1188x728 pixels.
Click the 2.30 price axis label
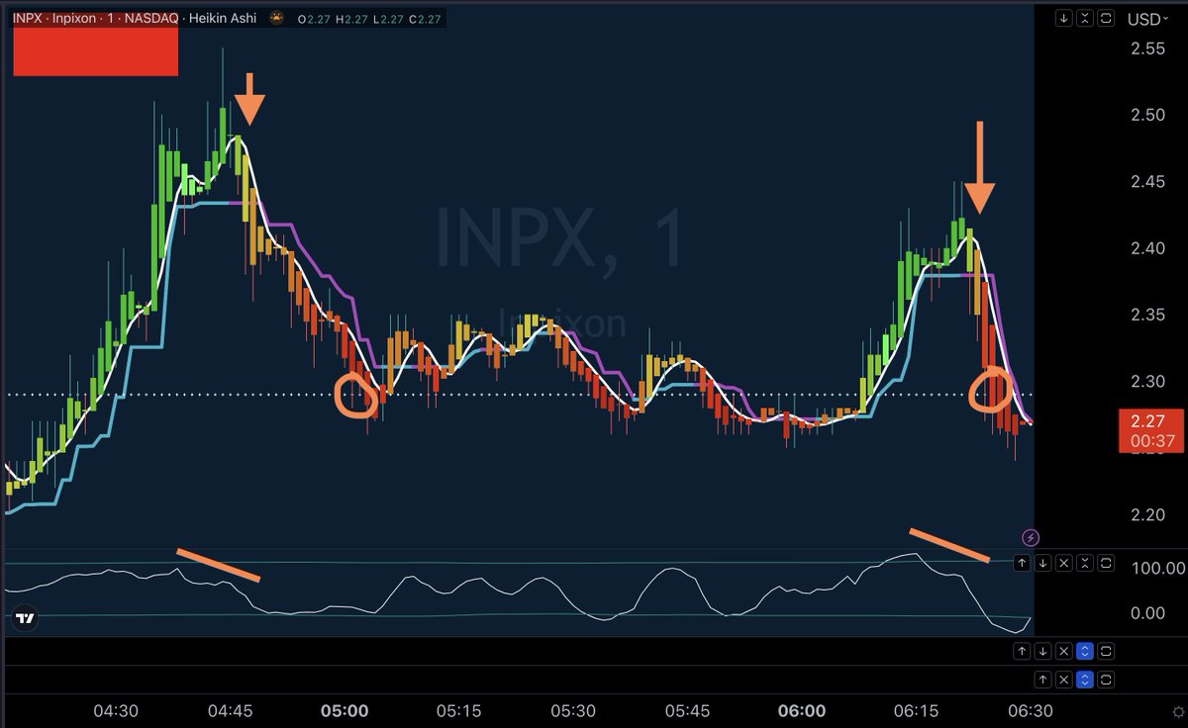point(1146,381)
